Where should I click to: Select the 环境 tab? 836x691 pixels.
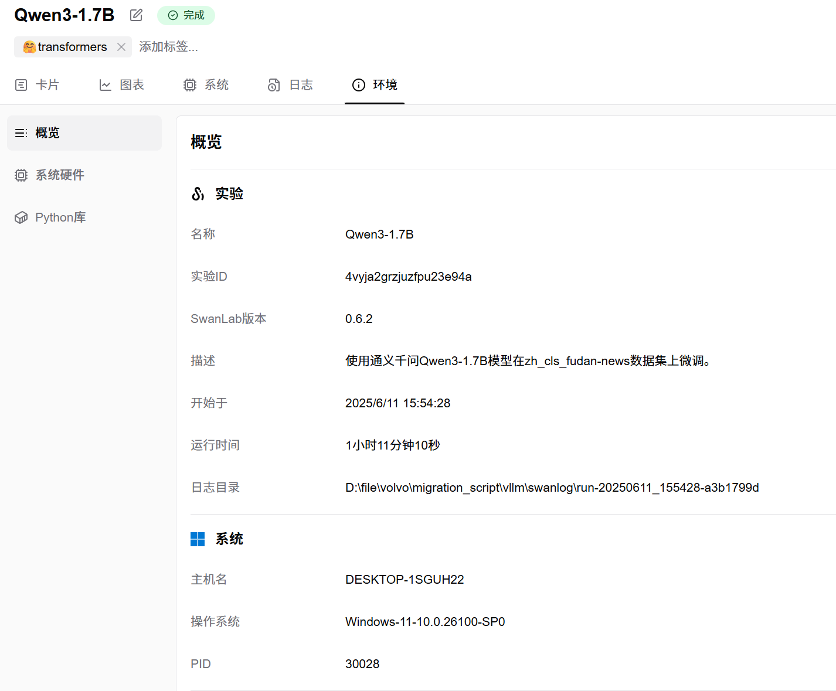pyautogui.click(x=375, y=85)
